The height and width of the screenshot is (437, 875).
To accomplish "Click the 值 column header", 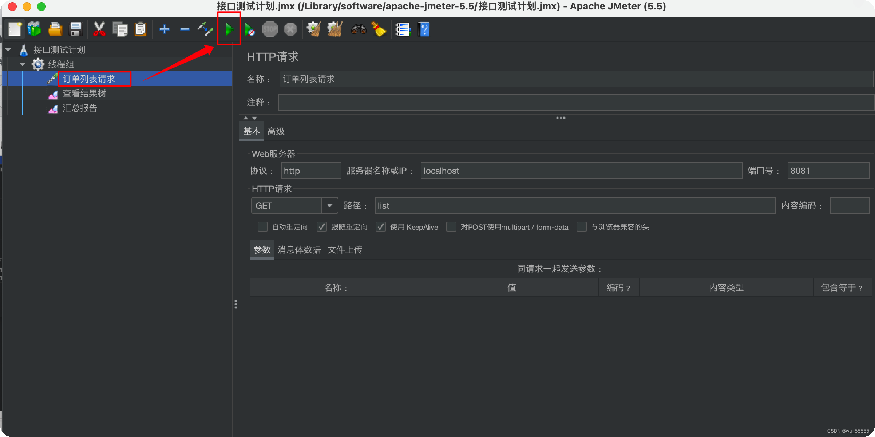I will coord(511,288).
